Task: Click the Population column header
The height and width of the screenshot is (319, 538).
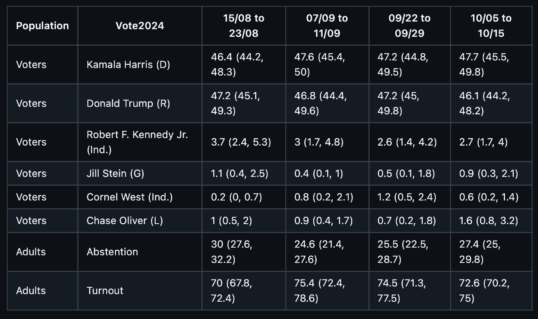Action: (x=42, y=26)
